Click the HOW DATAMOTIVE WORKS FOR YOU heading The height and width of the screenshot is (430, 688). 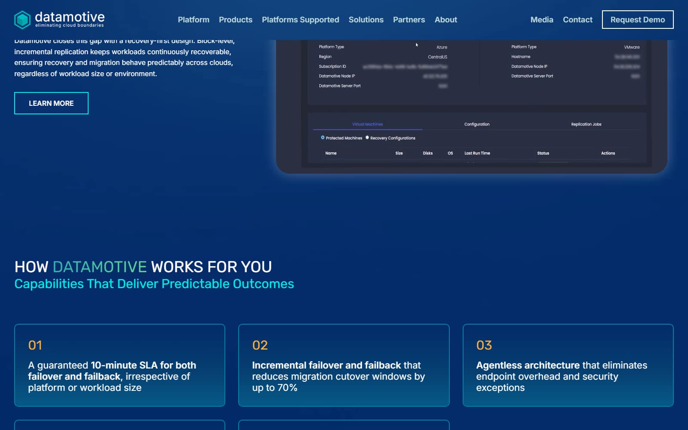click(143, 267)
